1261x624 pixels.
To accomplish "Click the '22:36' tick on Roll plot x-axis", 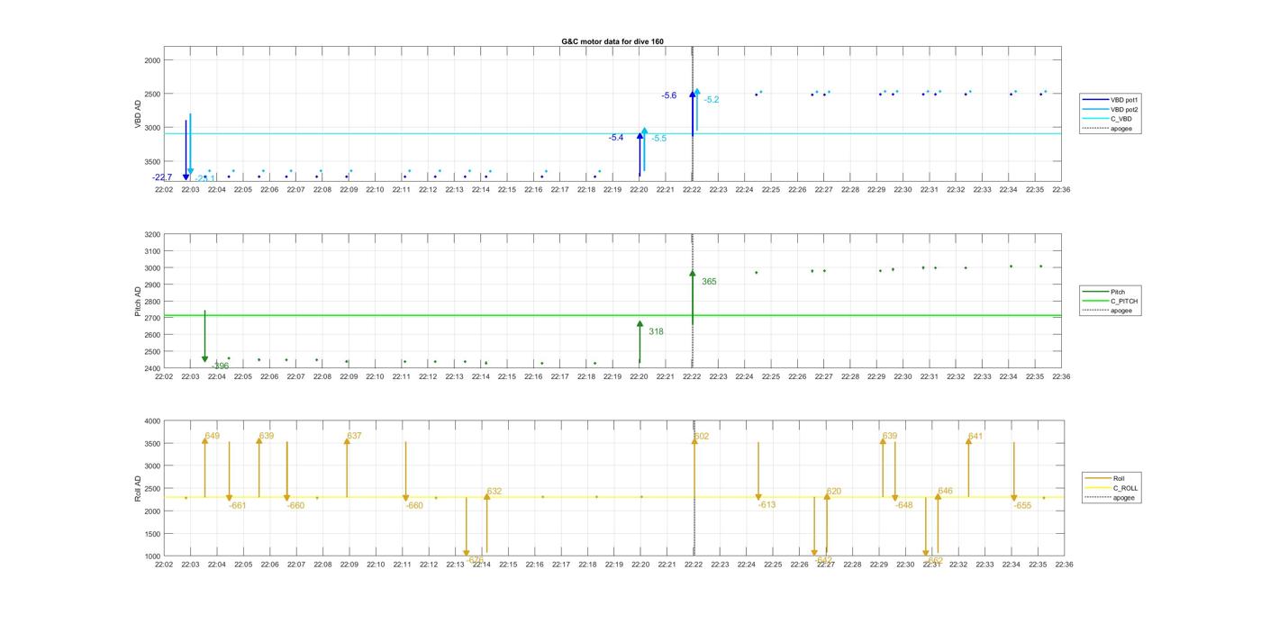I will click(x=1064, y=565).
